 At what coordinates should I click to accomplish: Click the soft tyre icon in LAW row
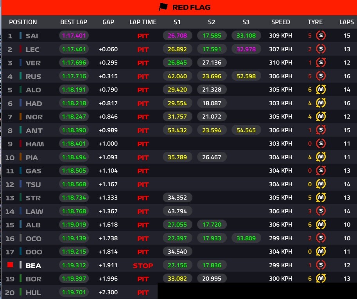[321, 211]
